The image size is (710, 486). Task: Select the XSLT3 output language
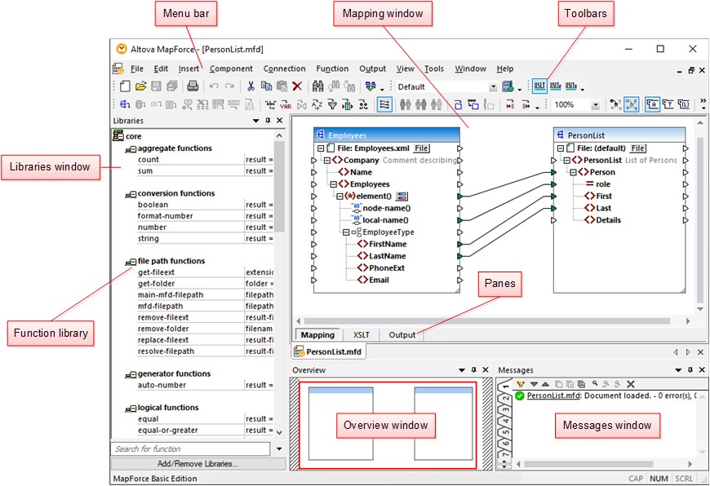pos(571,86)
